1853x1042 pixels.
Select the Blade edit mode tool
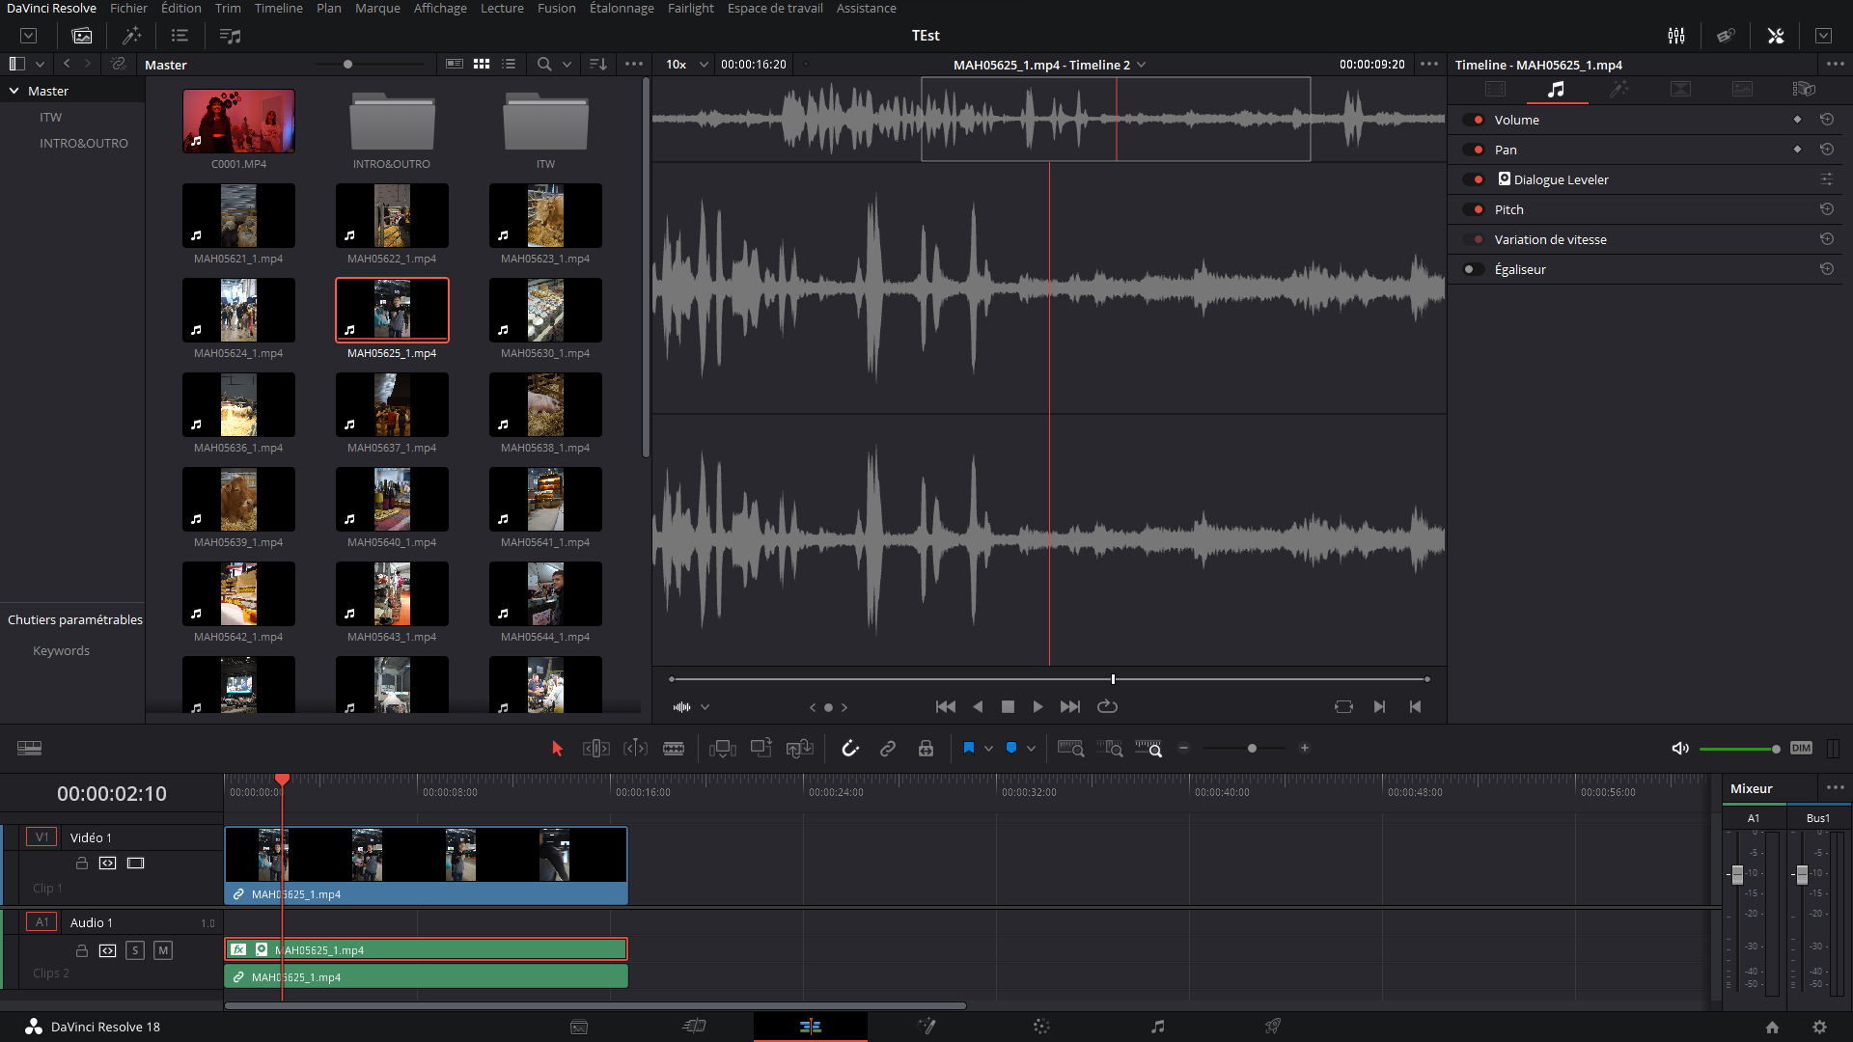(x=674, y=749)
